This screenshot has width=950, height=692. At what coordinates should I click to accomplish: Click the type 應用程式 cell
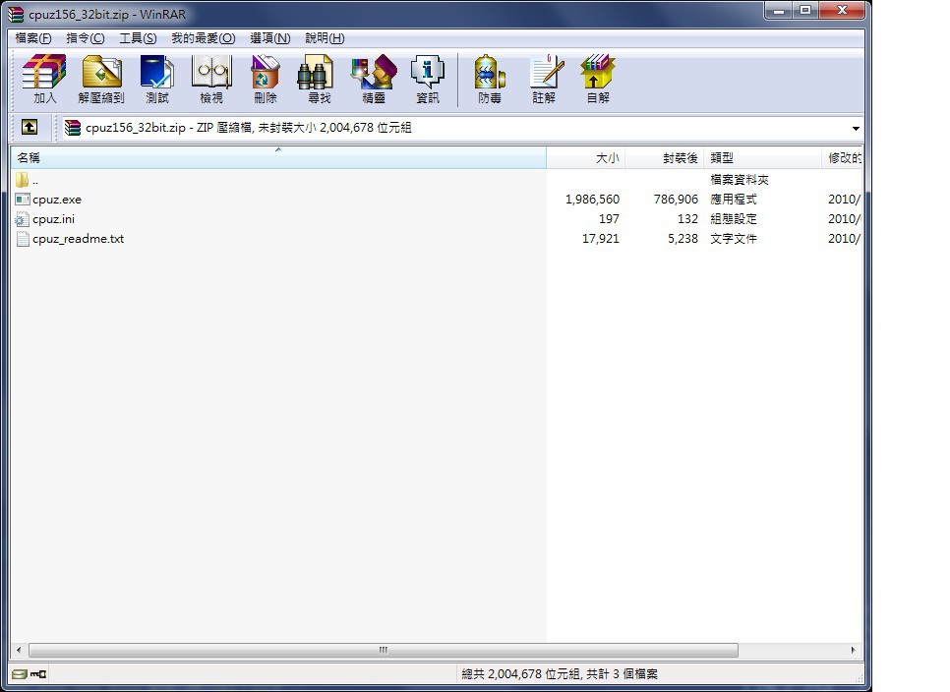click(734, 200)
